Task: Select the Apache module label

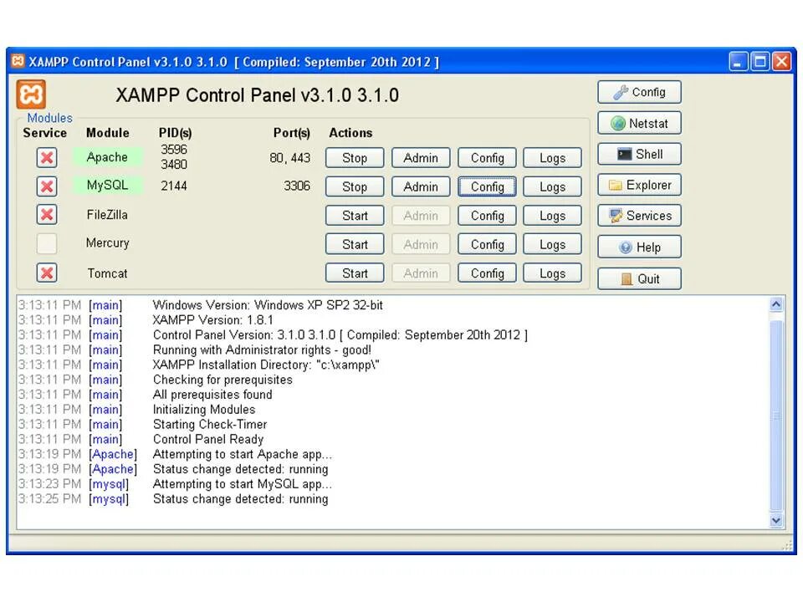Action: tap(107, 157)
